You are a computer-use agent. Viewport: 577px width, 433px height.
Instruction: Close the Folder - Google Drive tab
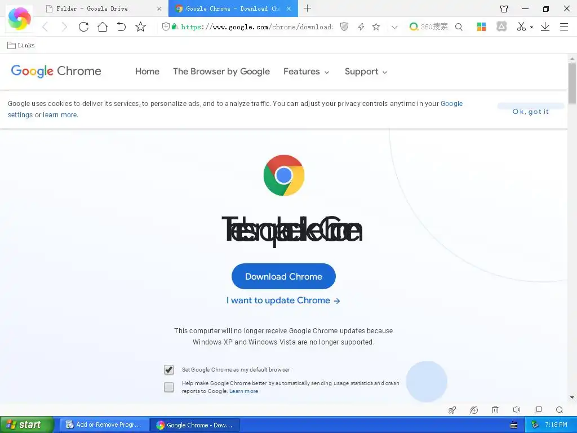coord(159,9)
